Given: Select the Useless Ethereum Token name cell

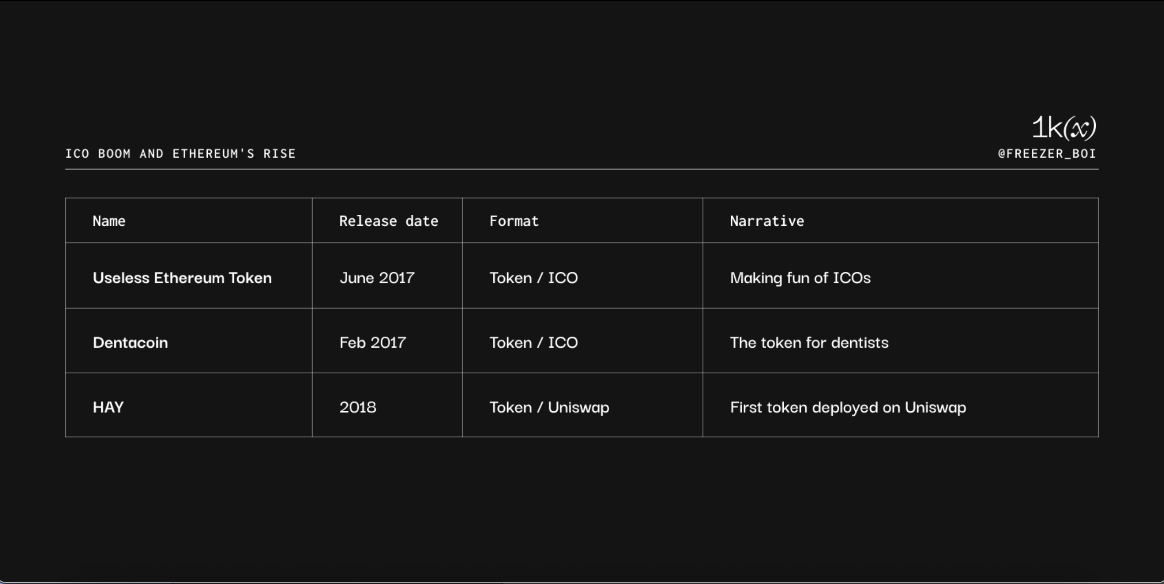Looking at the screenshot, I should (x=182, y=278).
